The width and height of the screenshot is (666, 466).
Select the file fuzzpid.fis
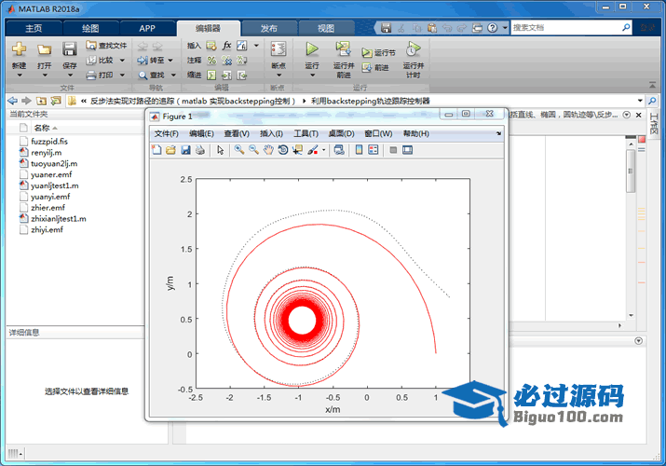(49, 142)
